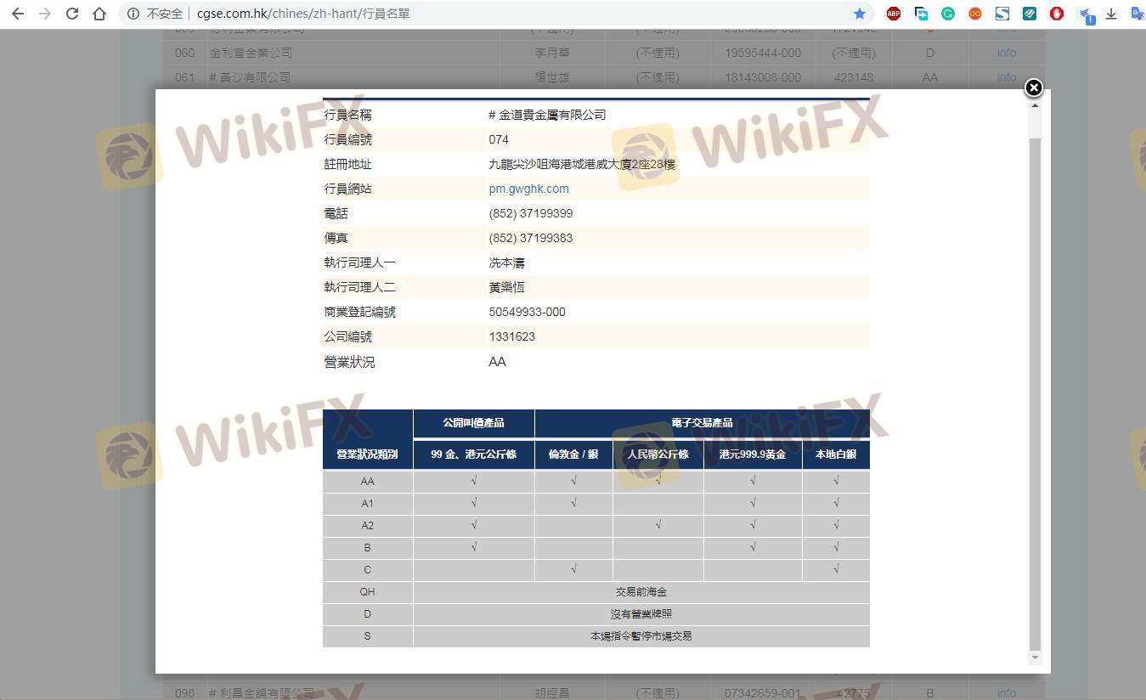Click the site info "不安全" icon
The height and width of the screenshot is (700, 1146).
133,14
